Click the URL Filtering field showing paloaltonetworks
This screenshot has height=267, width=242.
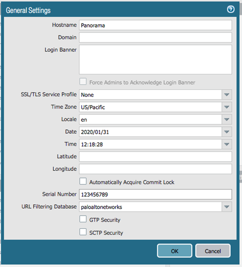click(x=150, y=207)
